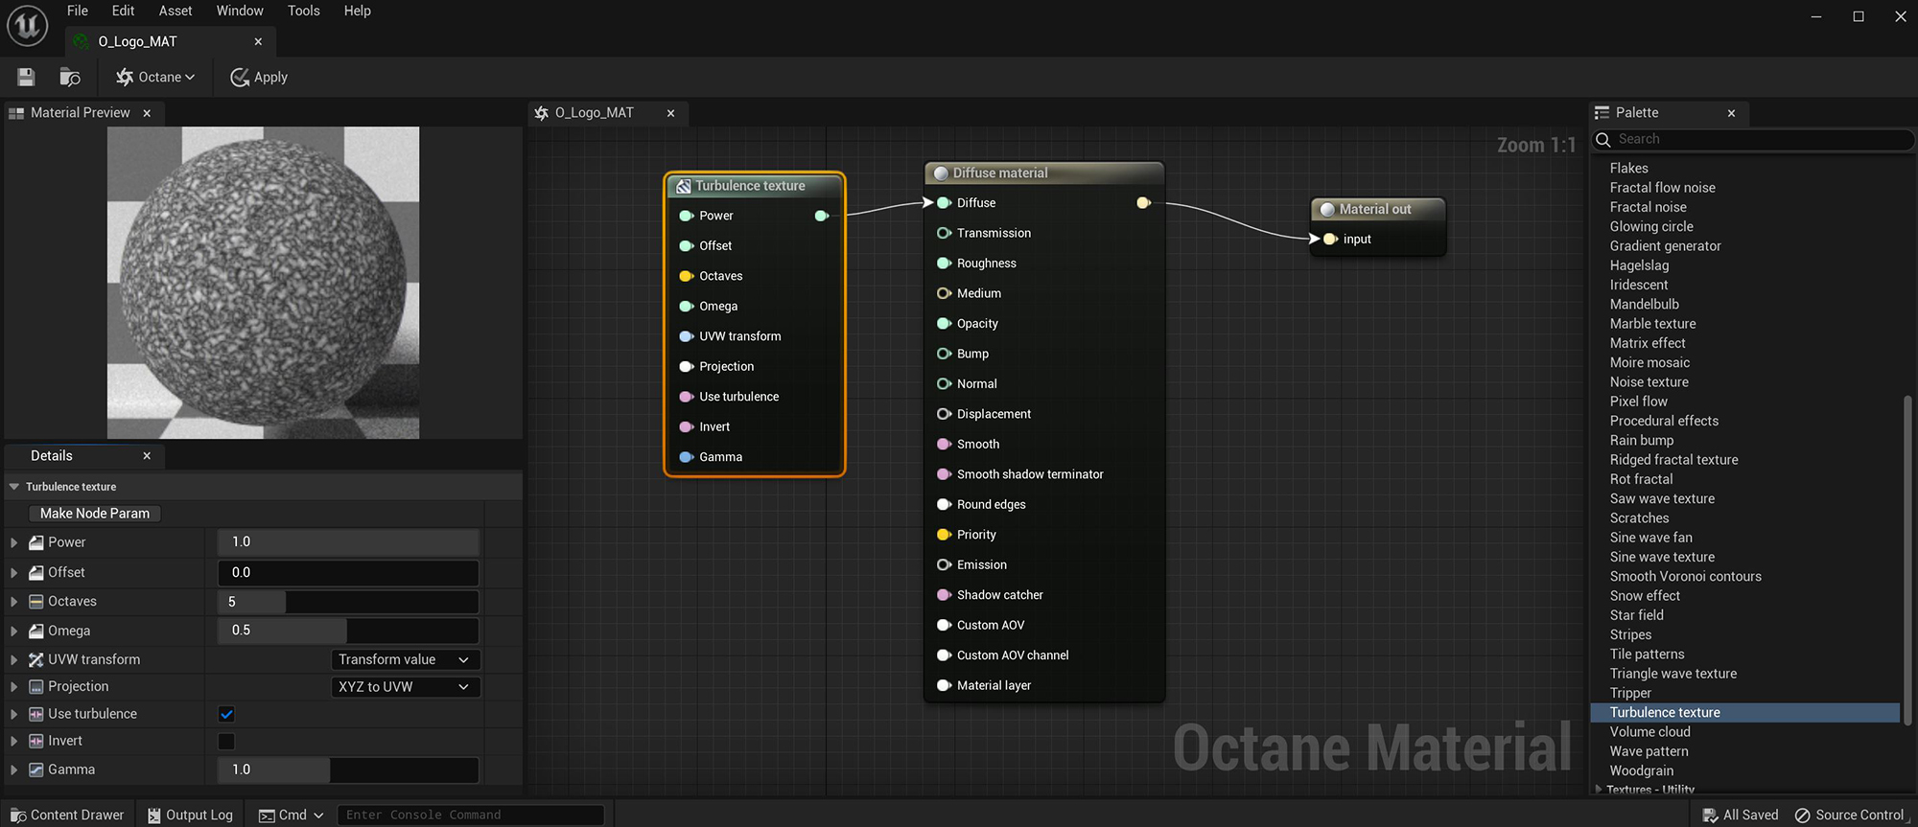Close the Material Preview panel
Screen dimensions: 1918x827
pos(147,113)
